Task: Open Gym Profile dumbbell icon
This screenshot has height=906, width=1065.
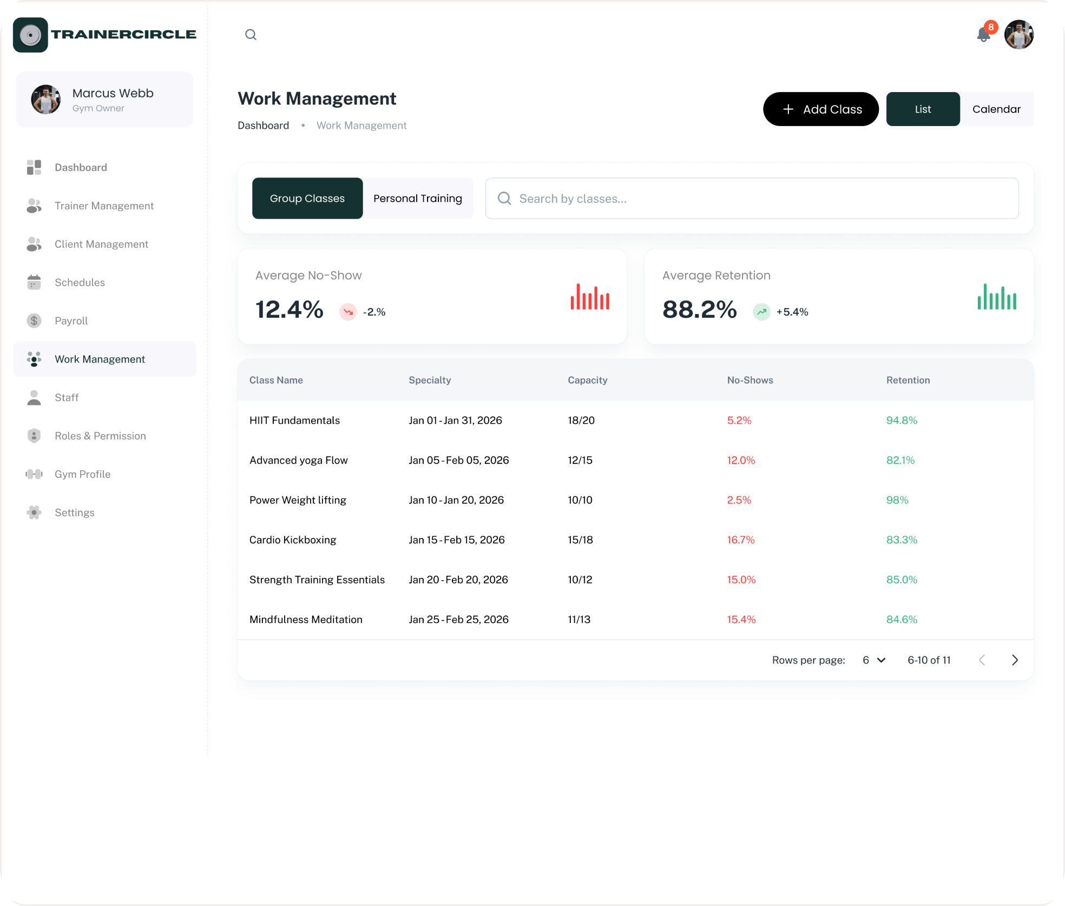Action: pyautogui.click(x=34, y=474)
